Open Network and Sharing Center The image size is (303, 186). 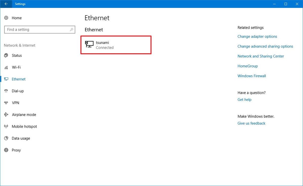[261, 56]
